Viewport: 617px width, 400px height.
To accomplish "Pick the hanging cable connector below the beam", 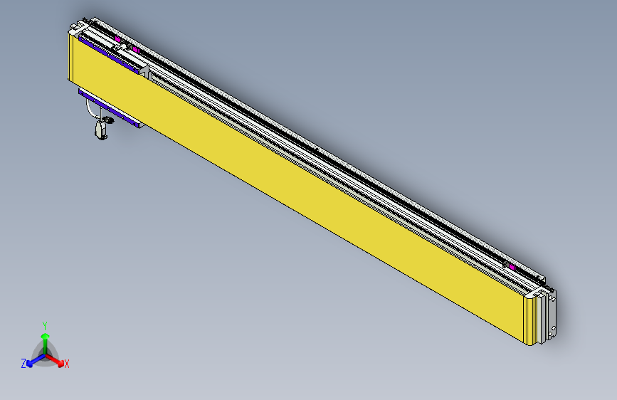I will (101, 130).
